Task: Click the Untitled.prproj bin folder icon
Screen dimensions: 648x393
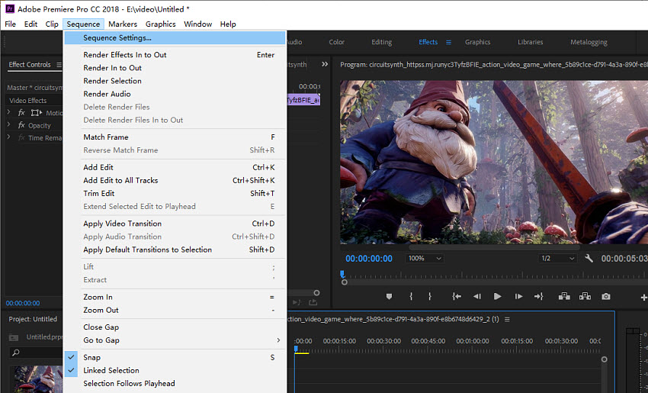Action: coord(14,337)
